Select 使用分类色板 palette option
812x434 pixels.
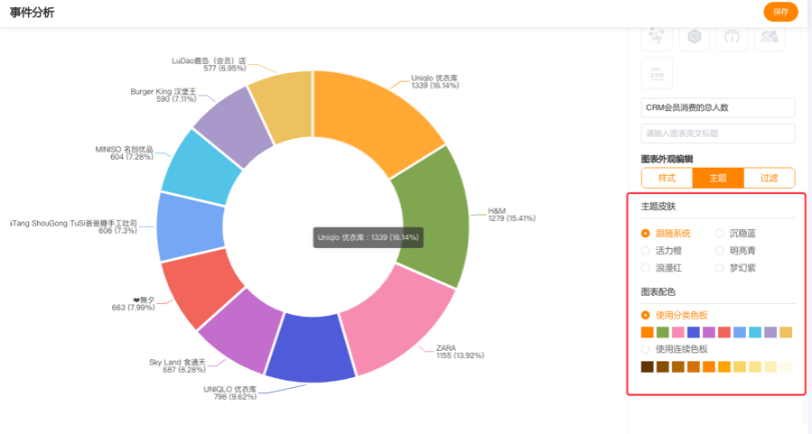coord(646,316)
